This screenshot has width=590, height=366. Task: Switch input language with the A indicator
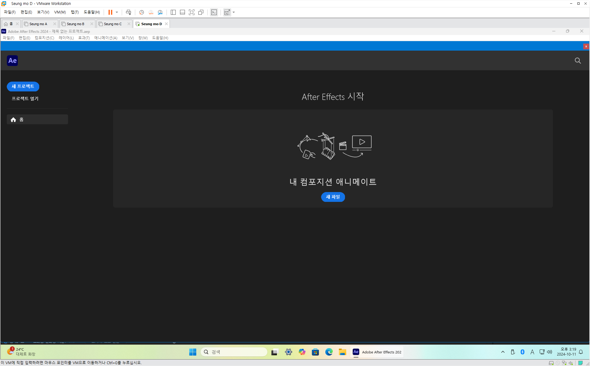coord(532,352)
